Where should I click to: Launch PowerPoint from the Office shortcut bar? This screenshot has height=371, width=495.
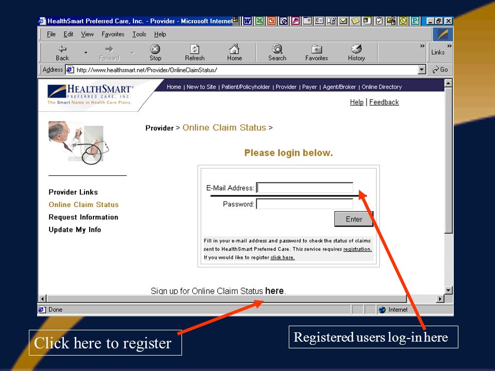(272, 21)
